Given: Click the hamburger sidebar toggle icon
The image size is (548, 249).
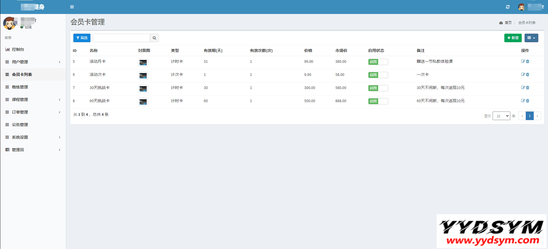Looking at the screenshot, I should coord(72,7).
